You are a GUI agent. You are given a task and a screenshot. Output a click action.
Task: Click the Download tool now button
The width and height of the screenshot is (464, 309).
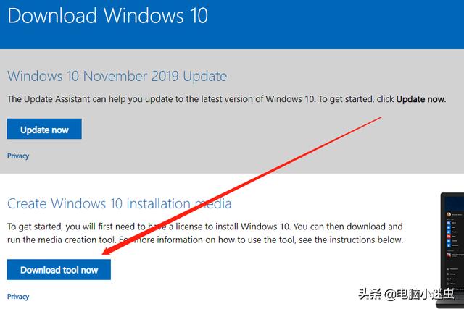point(59,269)
